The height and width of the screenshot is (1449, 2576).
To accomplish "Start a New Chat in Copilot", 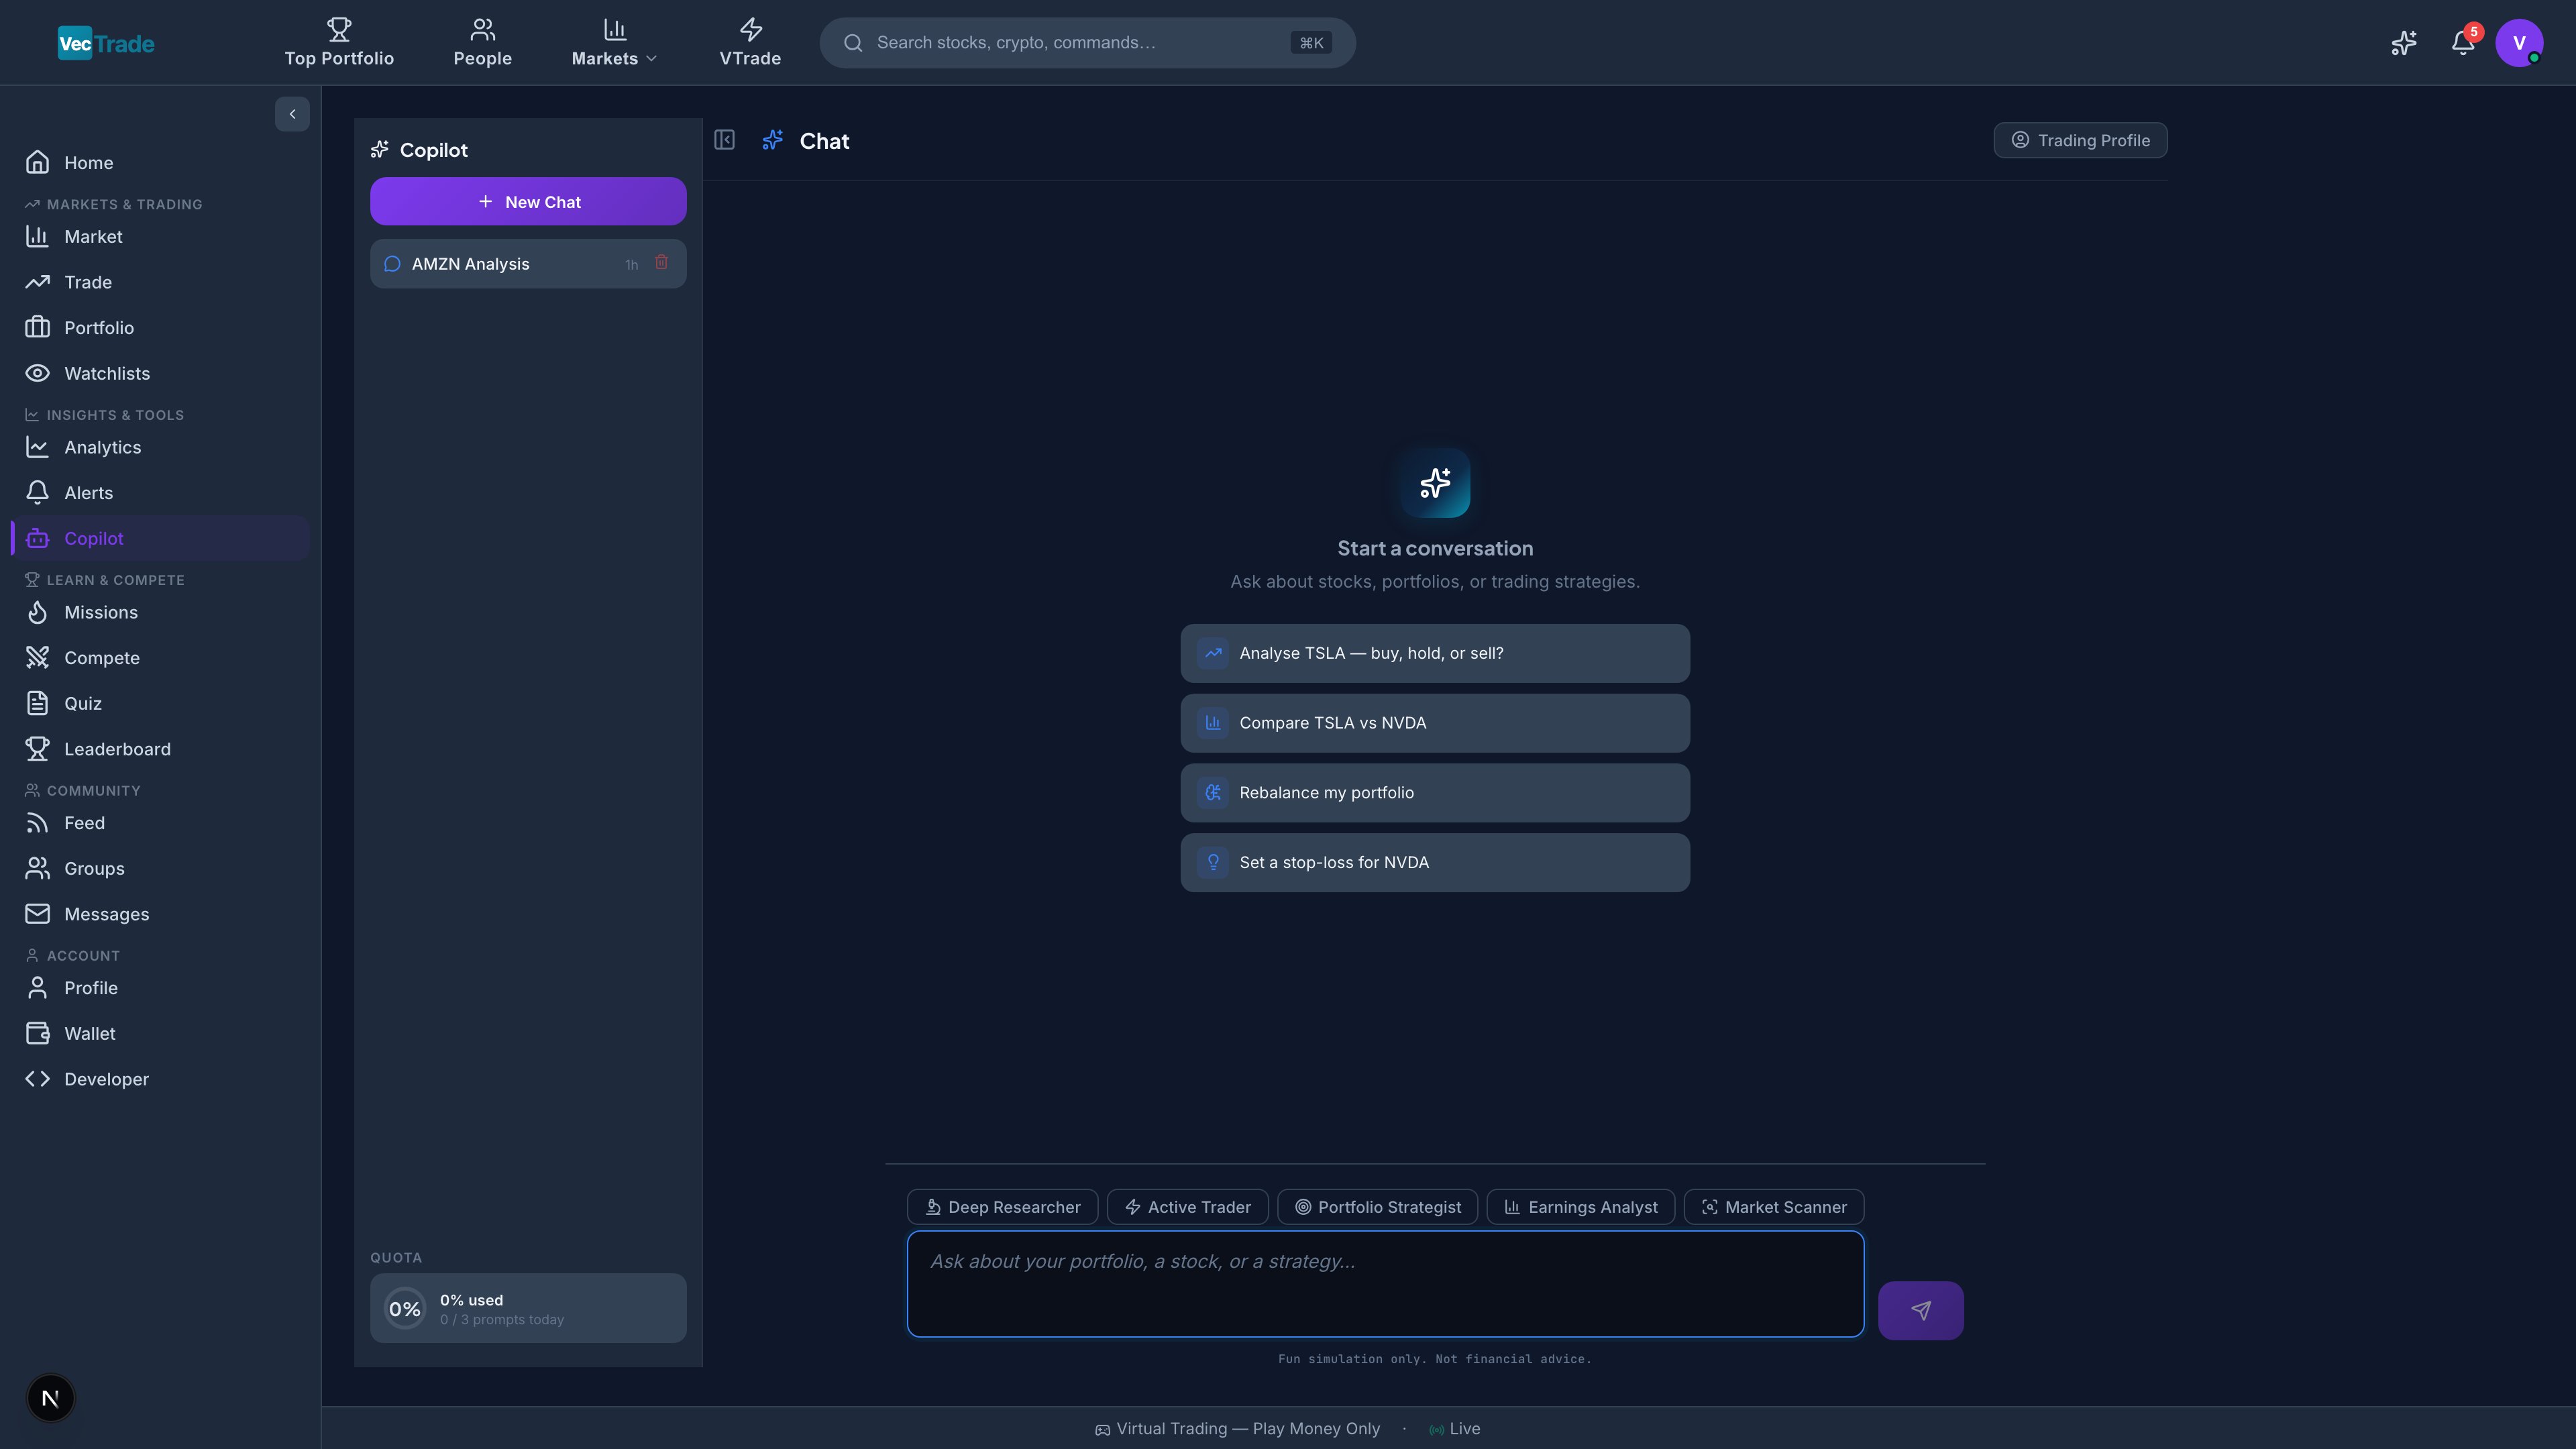I will click(528, 202).
